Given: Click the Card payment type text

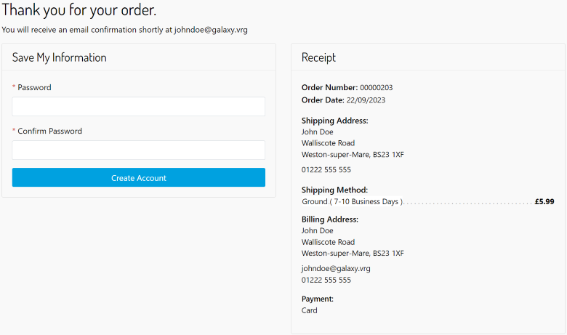Looking at the screenshot, I should [x=310, y=310].
